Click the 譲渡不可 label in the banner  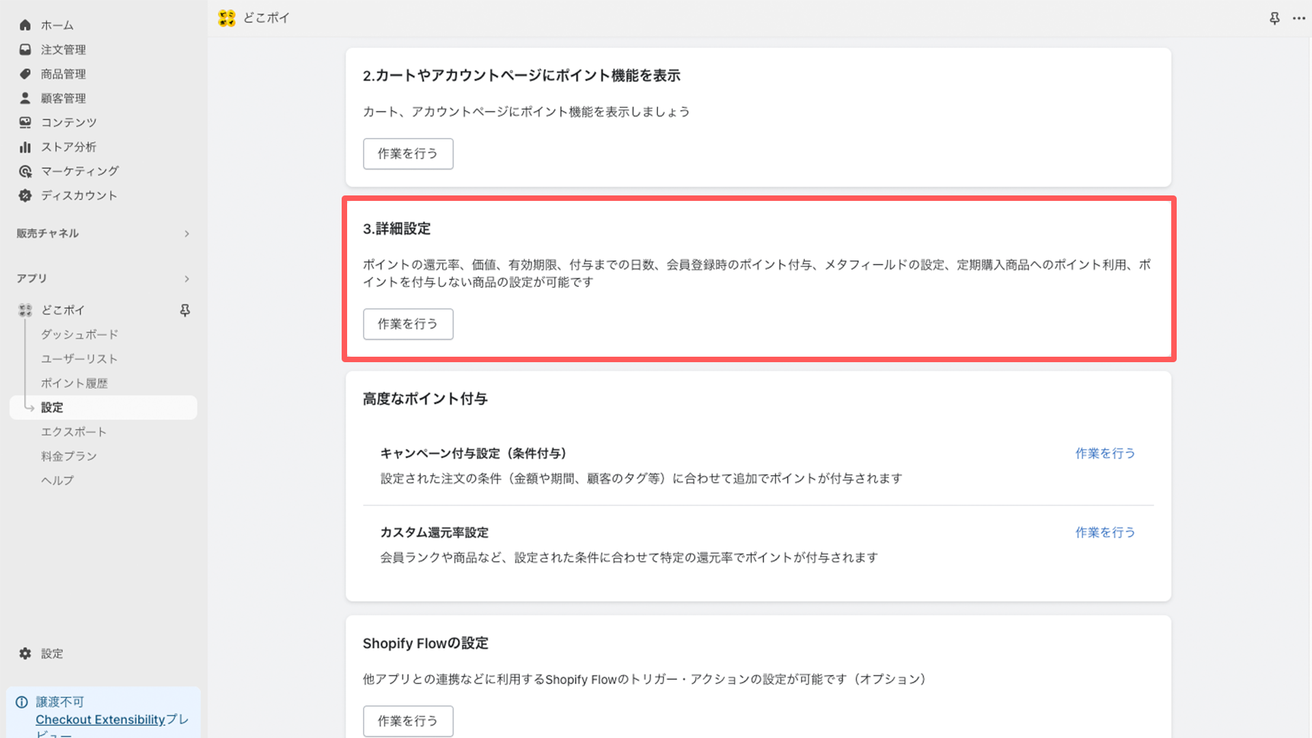click(60, 702)
